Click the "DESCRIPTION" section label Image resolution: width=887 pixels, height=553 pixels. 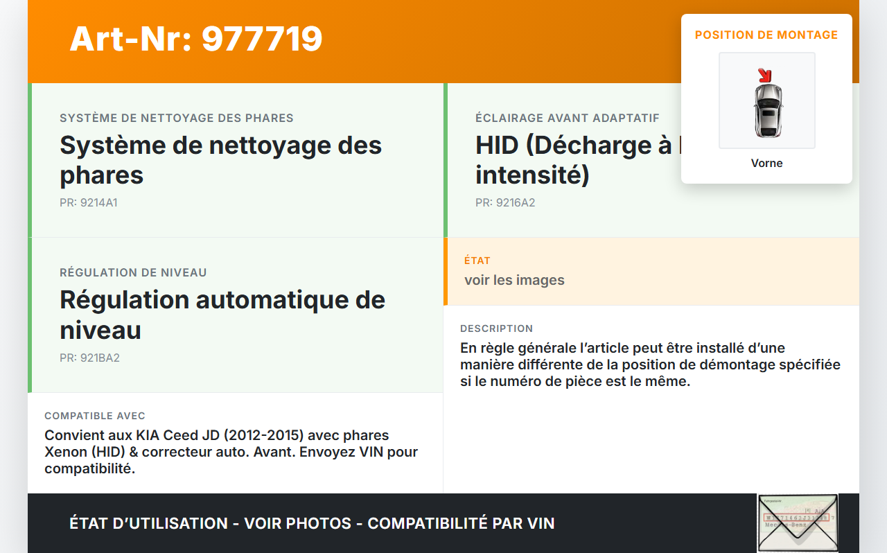(497, 328)
